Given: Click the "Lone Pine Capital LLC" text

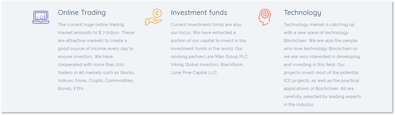Looking at the screenshot, I should tap(194, 73).
